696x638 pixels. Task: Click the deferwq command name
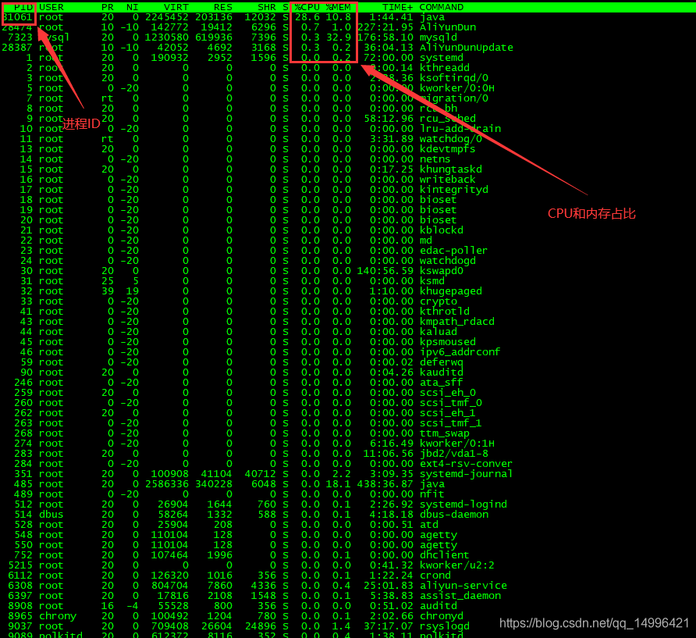click(442, 362)
